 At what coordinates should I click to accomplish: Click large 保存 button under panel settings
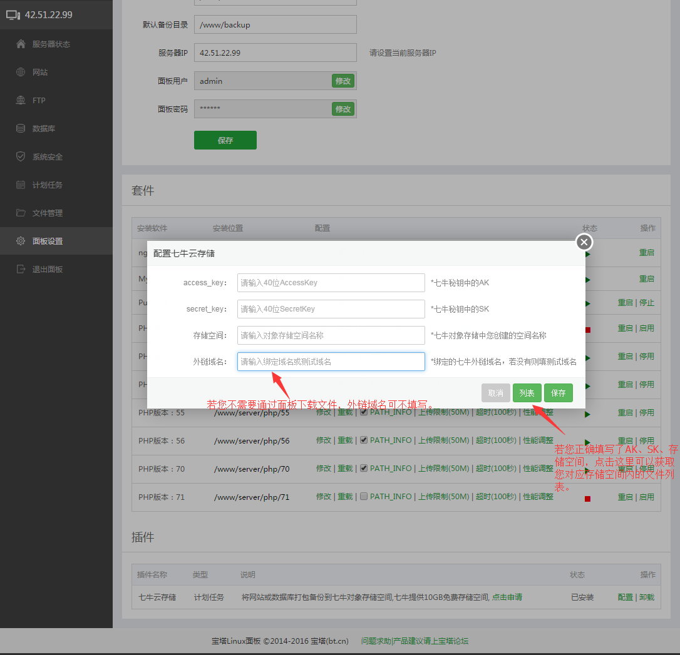225,140
